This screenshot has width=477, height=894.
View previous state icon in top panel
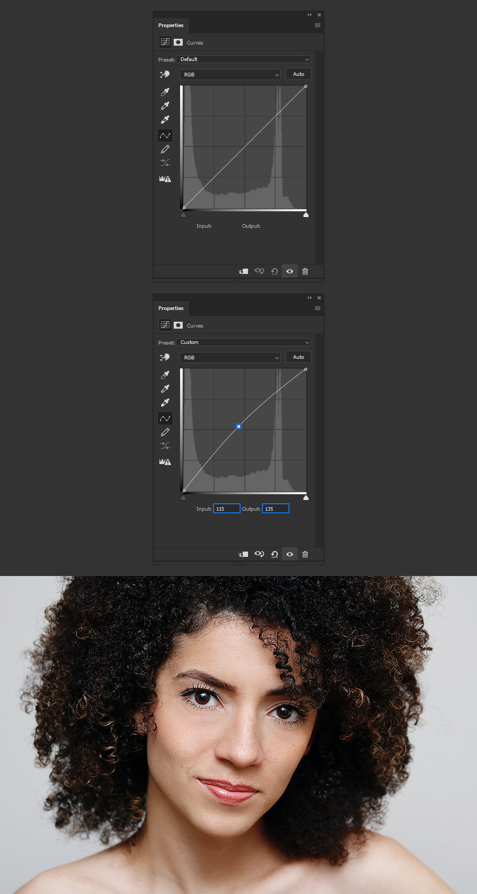click(259, 271)
